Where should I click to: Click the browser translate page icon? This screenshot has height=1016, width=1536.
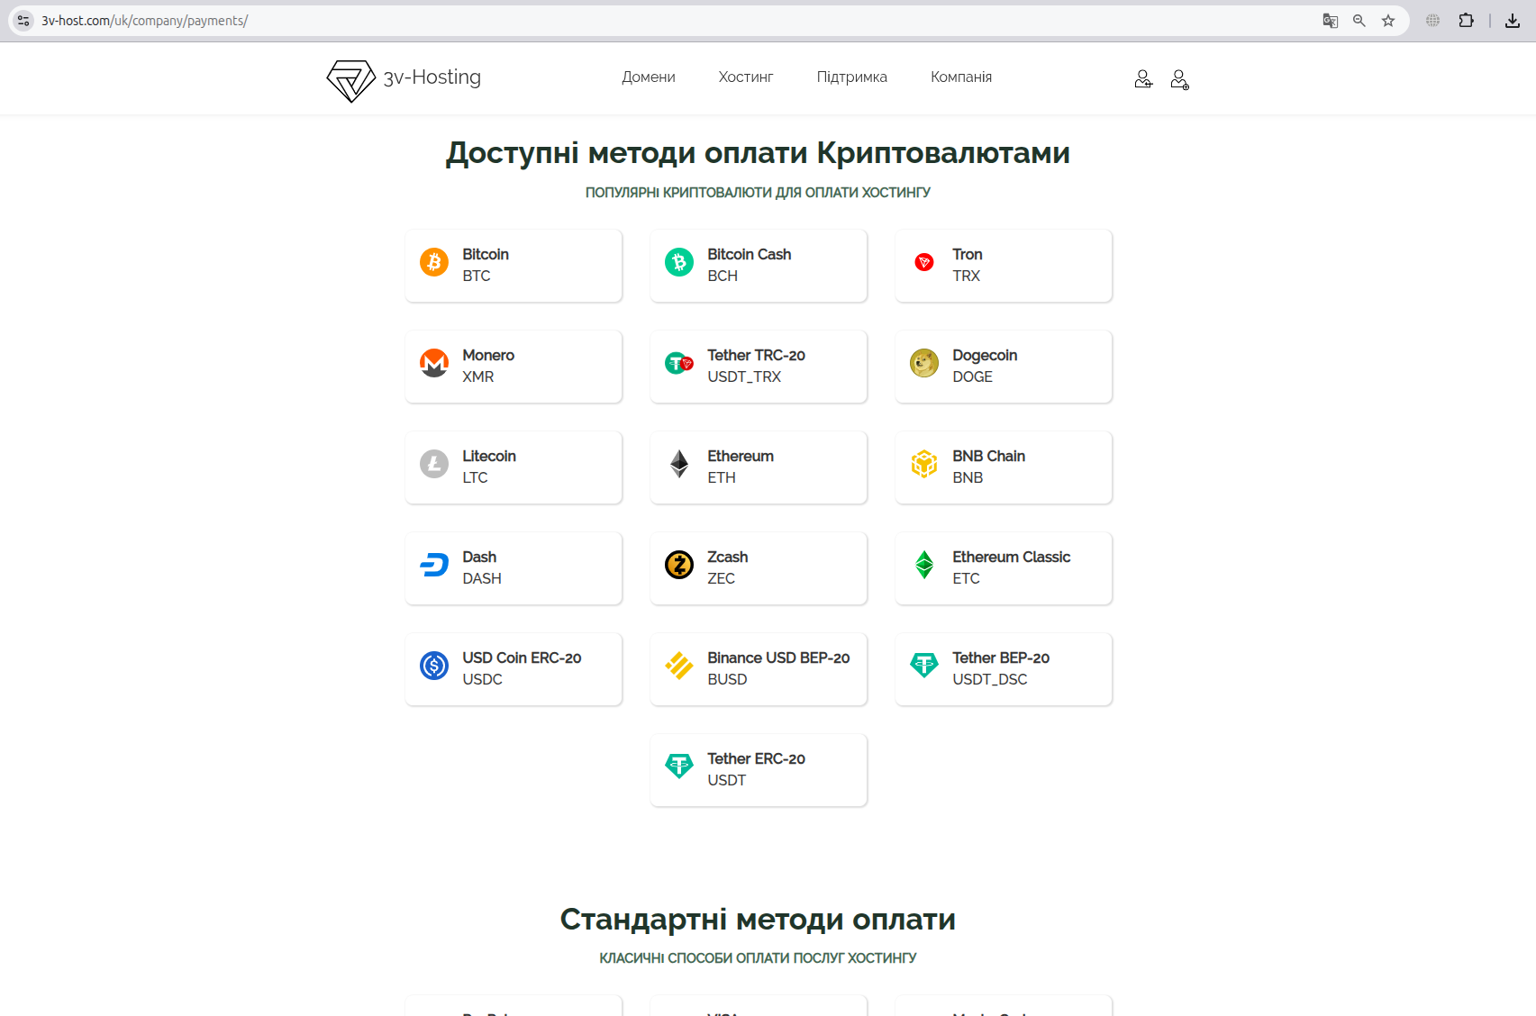coord(1330,21)
